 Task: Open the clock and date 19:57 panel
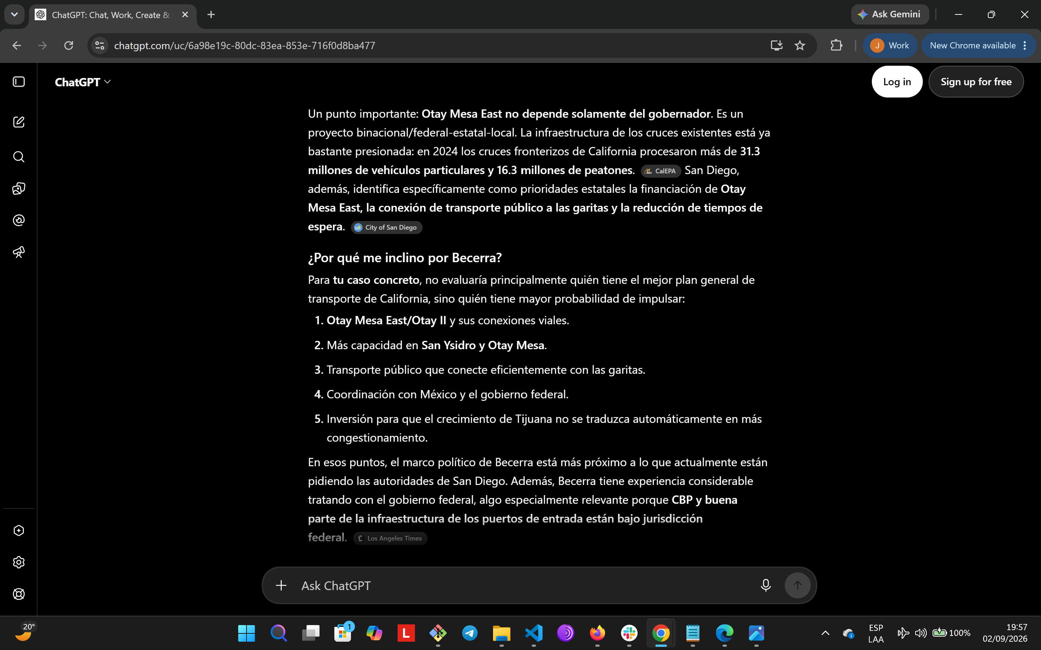[1005, 633]
